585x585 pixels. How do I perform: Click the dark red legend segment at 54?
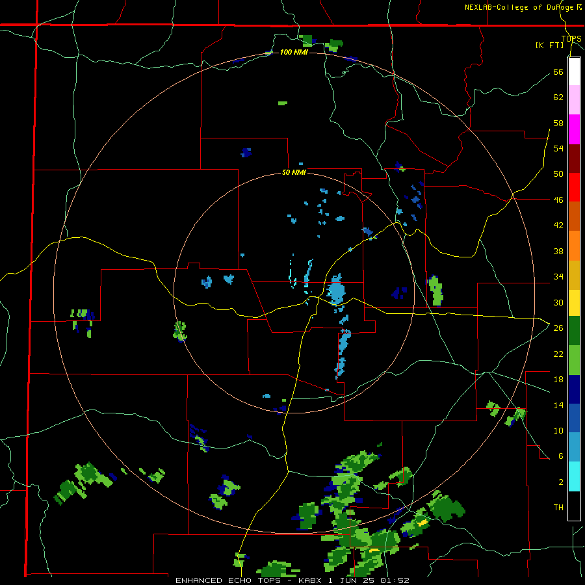coord(574,158)
